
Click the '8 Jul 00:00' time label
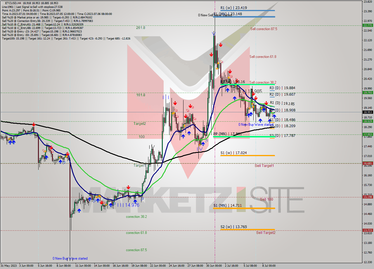269,266
